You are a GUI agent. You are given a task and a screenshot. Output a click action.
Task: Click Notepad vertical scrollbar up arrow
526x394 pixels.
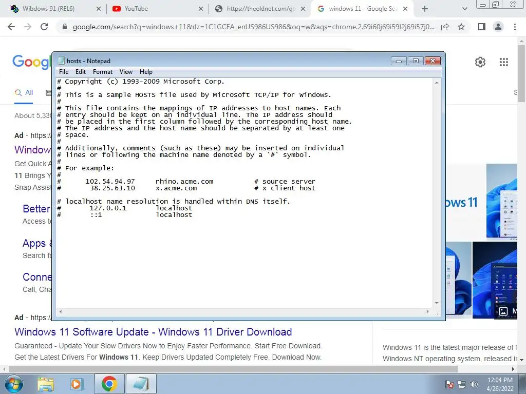[x=437, y=83]
